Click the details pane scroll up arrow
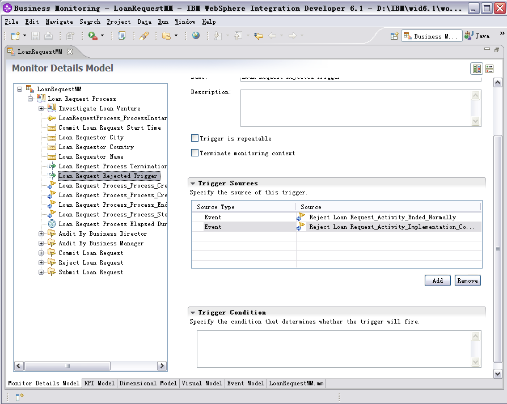Image resolution: width=507 pixels, height=404 pixels. point(497,83)
